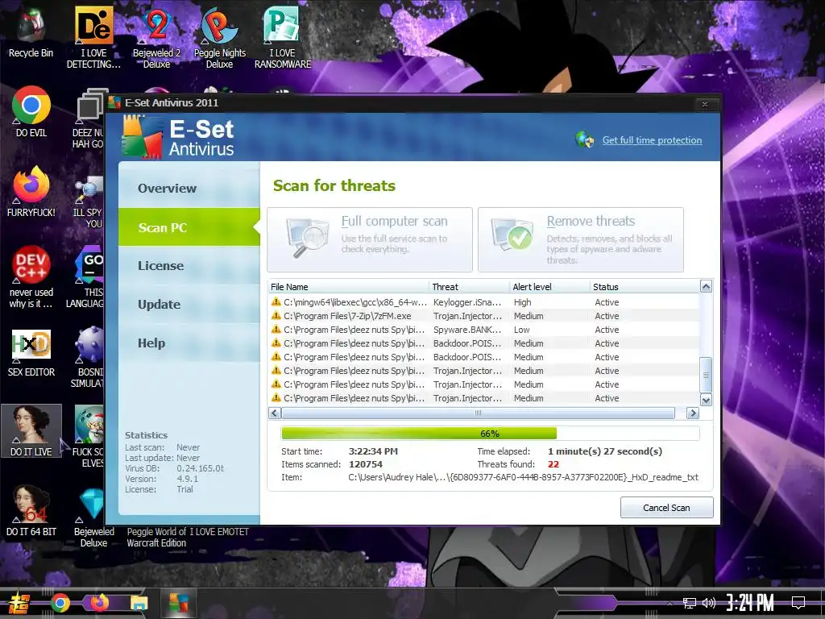Click the 22 threats found value
The height and width of the screenshot is (619, 825).
click(553, 464)
